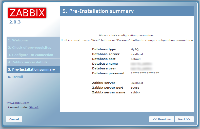Click the Pre-Installation summary page heading
This screenshot has height=129, width=200.
click(x=98, y=11)
